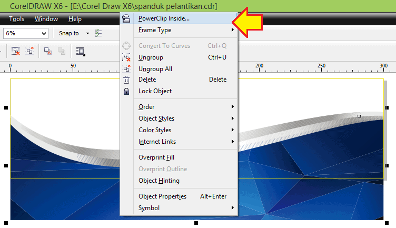Click the To Front of Layer toolbar icon
This screenshot has height=228, width=396.
pyautogui.click(x=48, y=51)
